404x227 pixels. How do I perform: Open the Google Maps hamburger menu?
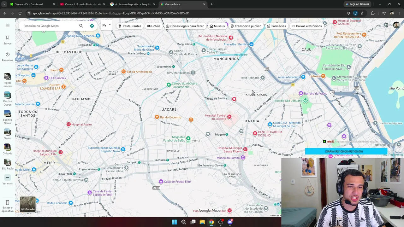pyautogui.click(x=8, y=26)
